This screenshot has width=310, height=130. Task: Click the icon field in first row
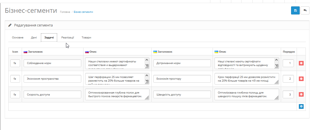click(x=15, y=63)
